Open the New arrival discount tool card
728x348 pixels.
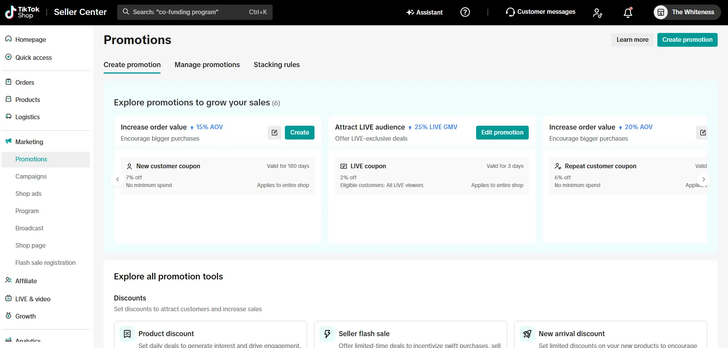(611, 335)
